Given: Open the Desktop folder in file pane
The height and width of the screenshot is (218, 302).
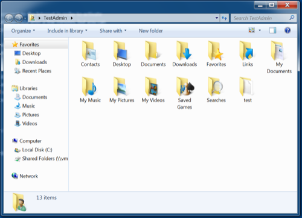Looking at the screenshot, I should point(120,50).
